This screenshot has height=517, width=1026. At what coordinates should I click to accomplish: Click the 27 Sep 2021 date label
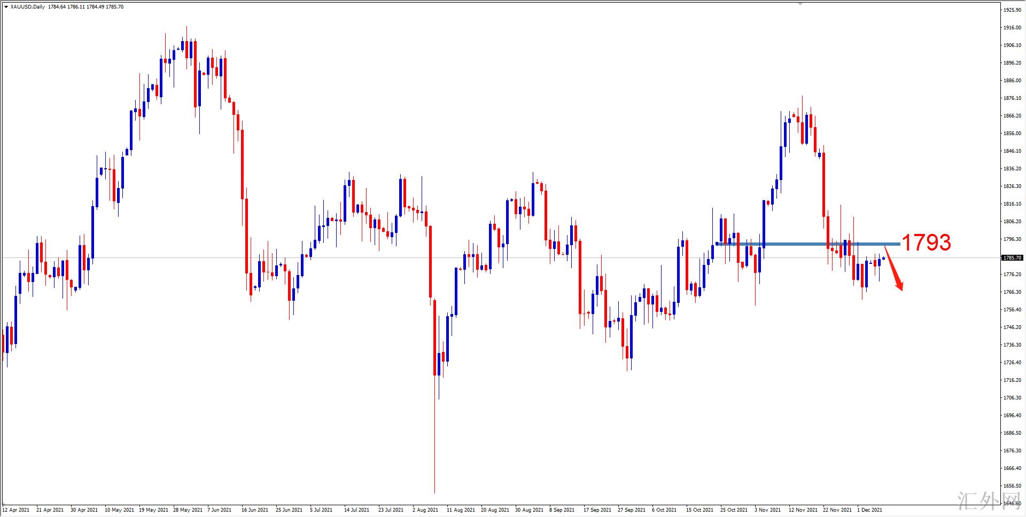point(632,510)
